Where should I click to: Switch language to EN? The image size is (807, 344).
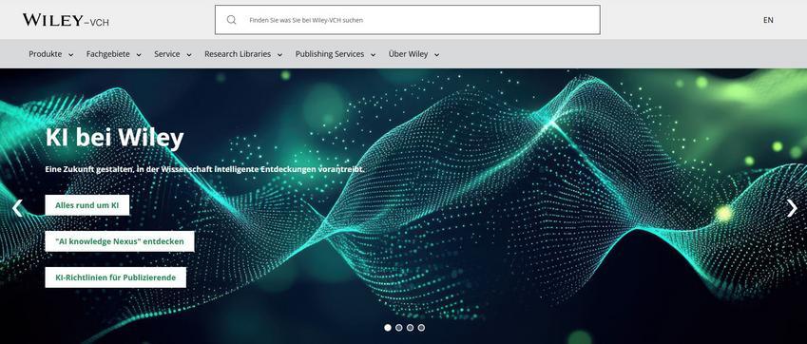pos(768,20)
